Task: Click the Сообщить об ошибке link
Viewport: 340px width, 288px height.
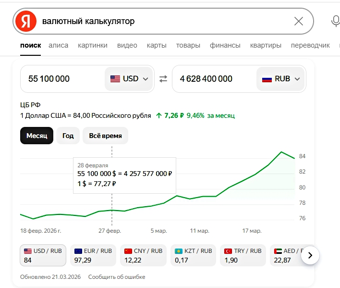Action: pos(117,277)
